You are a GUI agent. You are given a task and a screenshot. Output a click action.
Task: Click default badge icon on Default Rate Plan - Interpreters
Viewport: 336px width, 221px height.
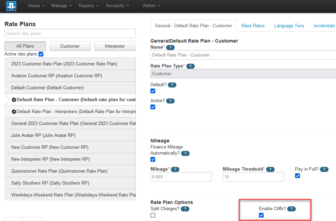pos(14,112)
